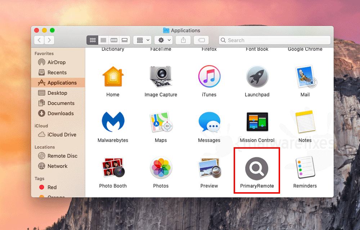The height and width of the screenshot is (230, 360).
Task: Click into the Search field
Action: (x=275, y=40)
